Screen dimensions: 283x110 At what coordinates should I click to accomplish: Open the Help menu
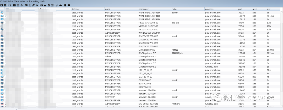(43, 1)
